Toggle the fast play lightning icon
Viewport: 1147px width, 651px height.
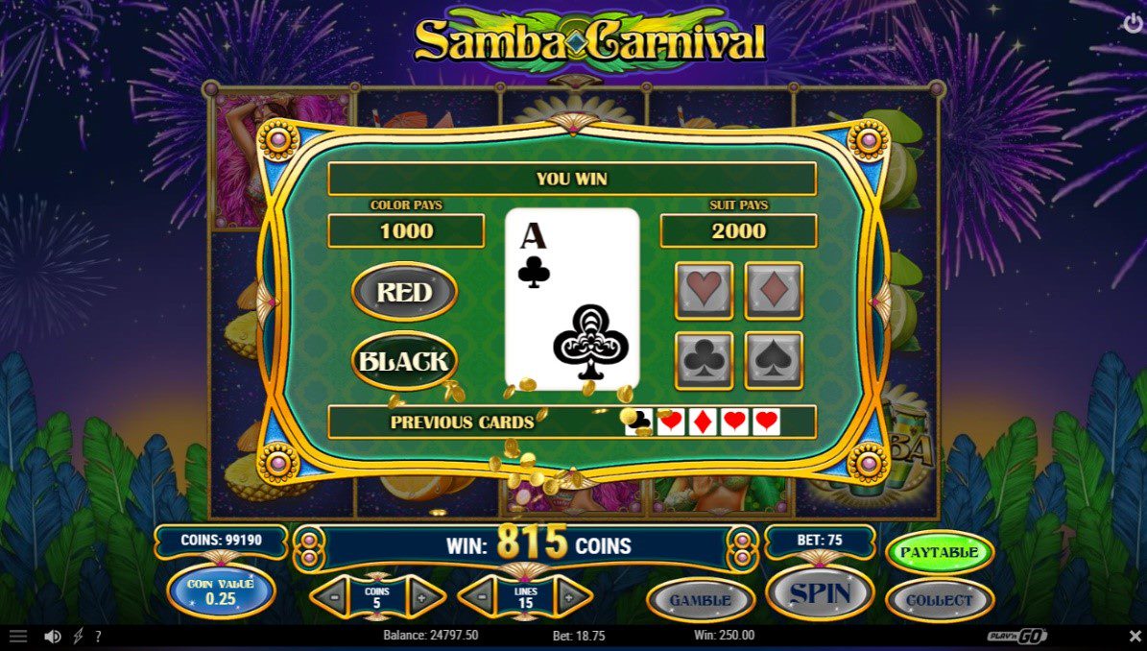point(78,637)
